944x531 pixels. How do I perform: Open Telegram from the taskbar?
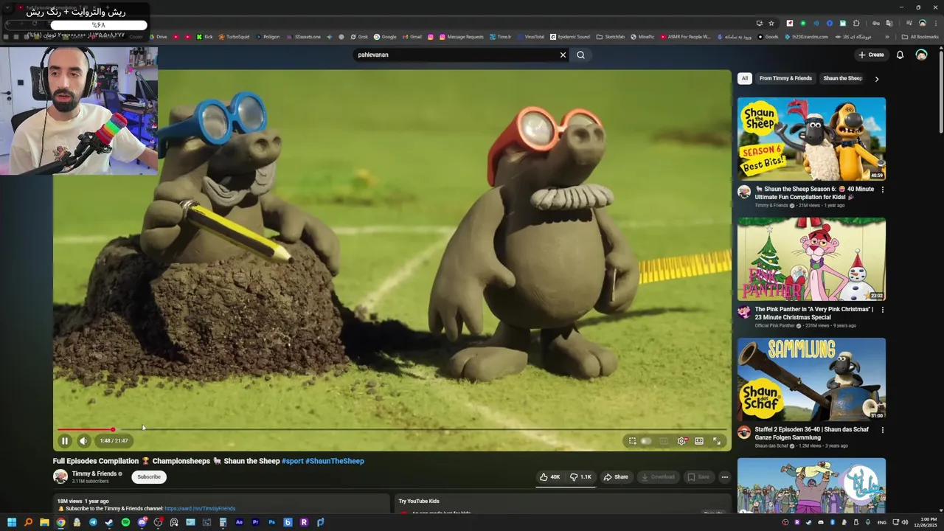click(x=93, y=522)
